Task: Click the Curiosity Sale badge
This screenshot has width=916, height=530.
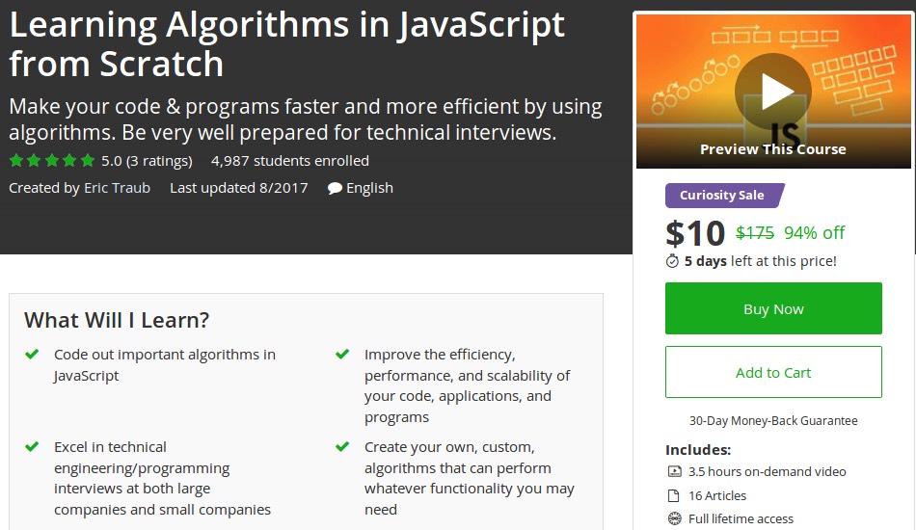Action: [x=722, y=196]
